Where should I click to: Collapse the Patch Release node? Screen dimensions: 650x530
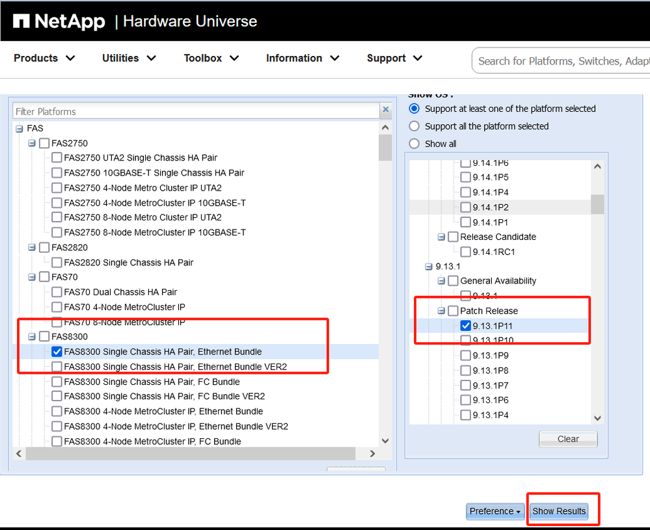coord(441,311)
